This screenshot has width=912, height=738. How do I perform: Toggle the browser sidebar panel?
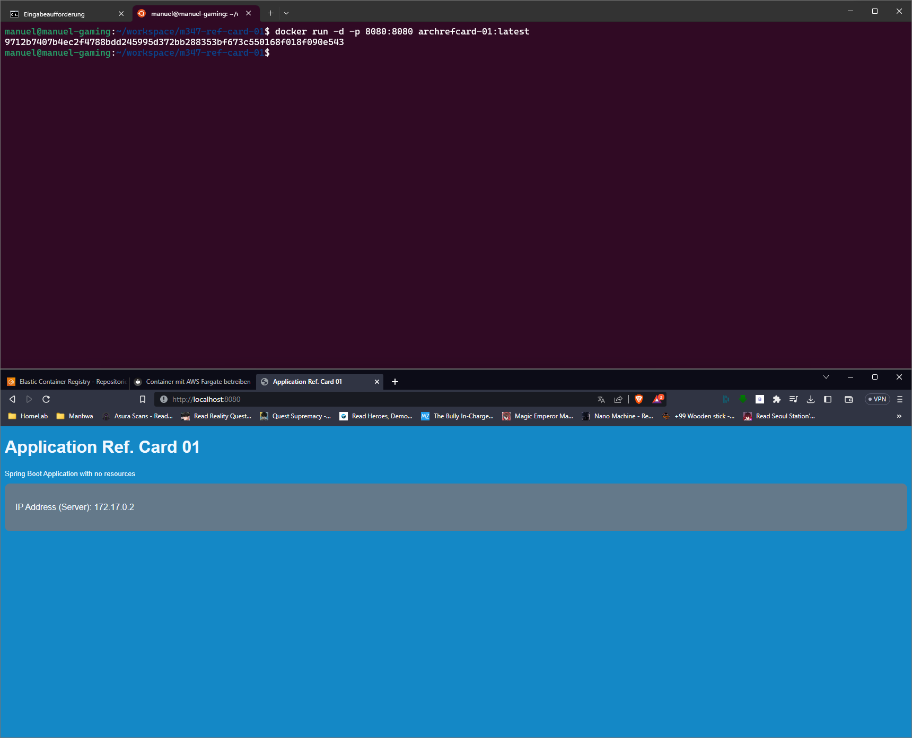tap(828, 399)
